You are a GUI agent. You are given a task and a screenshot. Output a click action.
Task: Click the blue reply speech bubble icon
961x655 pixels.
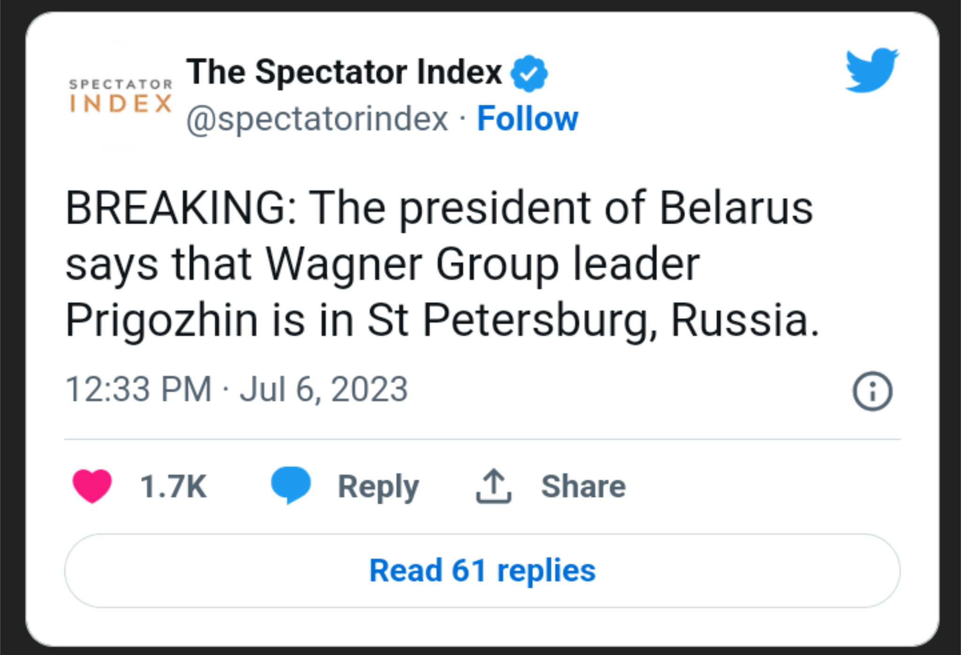(x=291, y=485)
